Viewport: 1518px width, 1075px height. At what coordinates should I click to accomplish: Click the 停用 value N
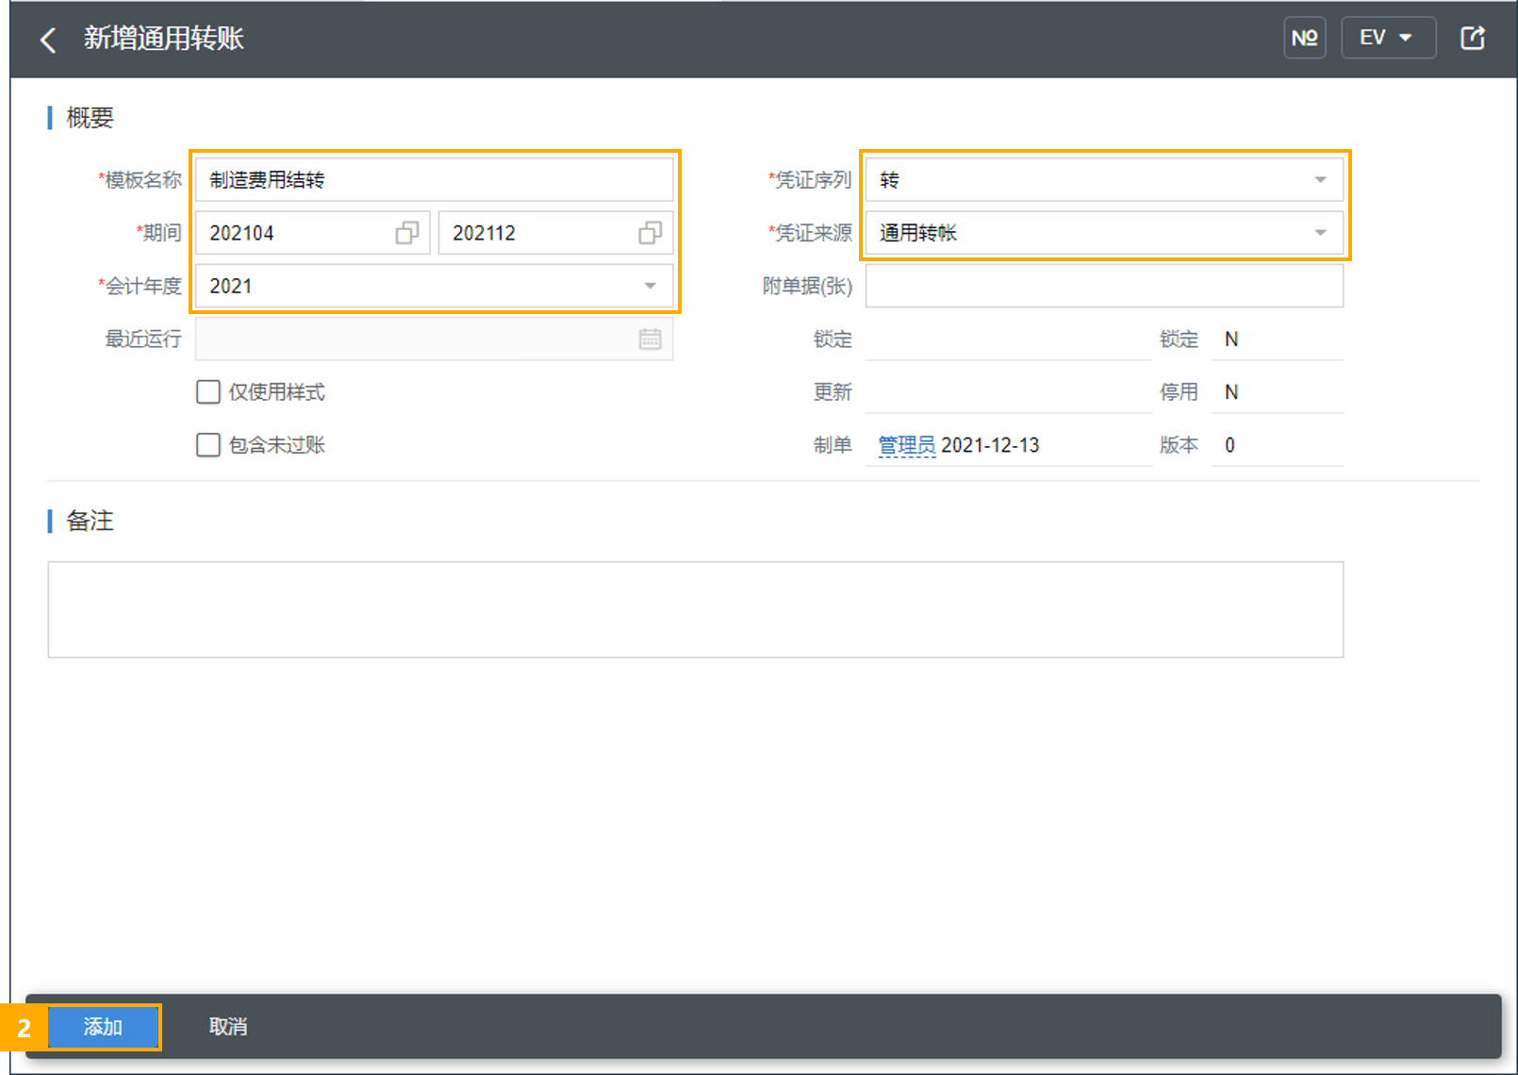[x=1231, y=391]
